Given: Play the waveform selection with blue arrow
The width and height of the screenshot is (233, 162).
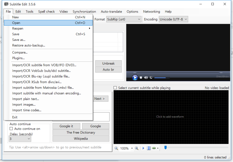Looking at the screenshot, I should click(143, 148).
